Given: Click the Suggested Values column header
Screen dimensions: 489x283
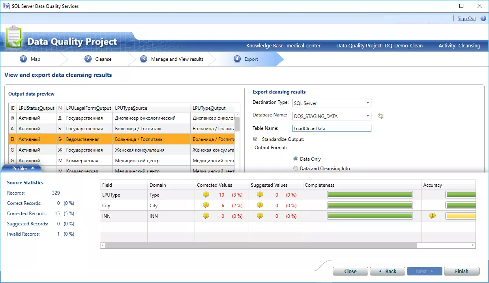Looking at the screenshot, I should [x=276, y=185].
